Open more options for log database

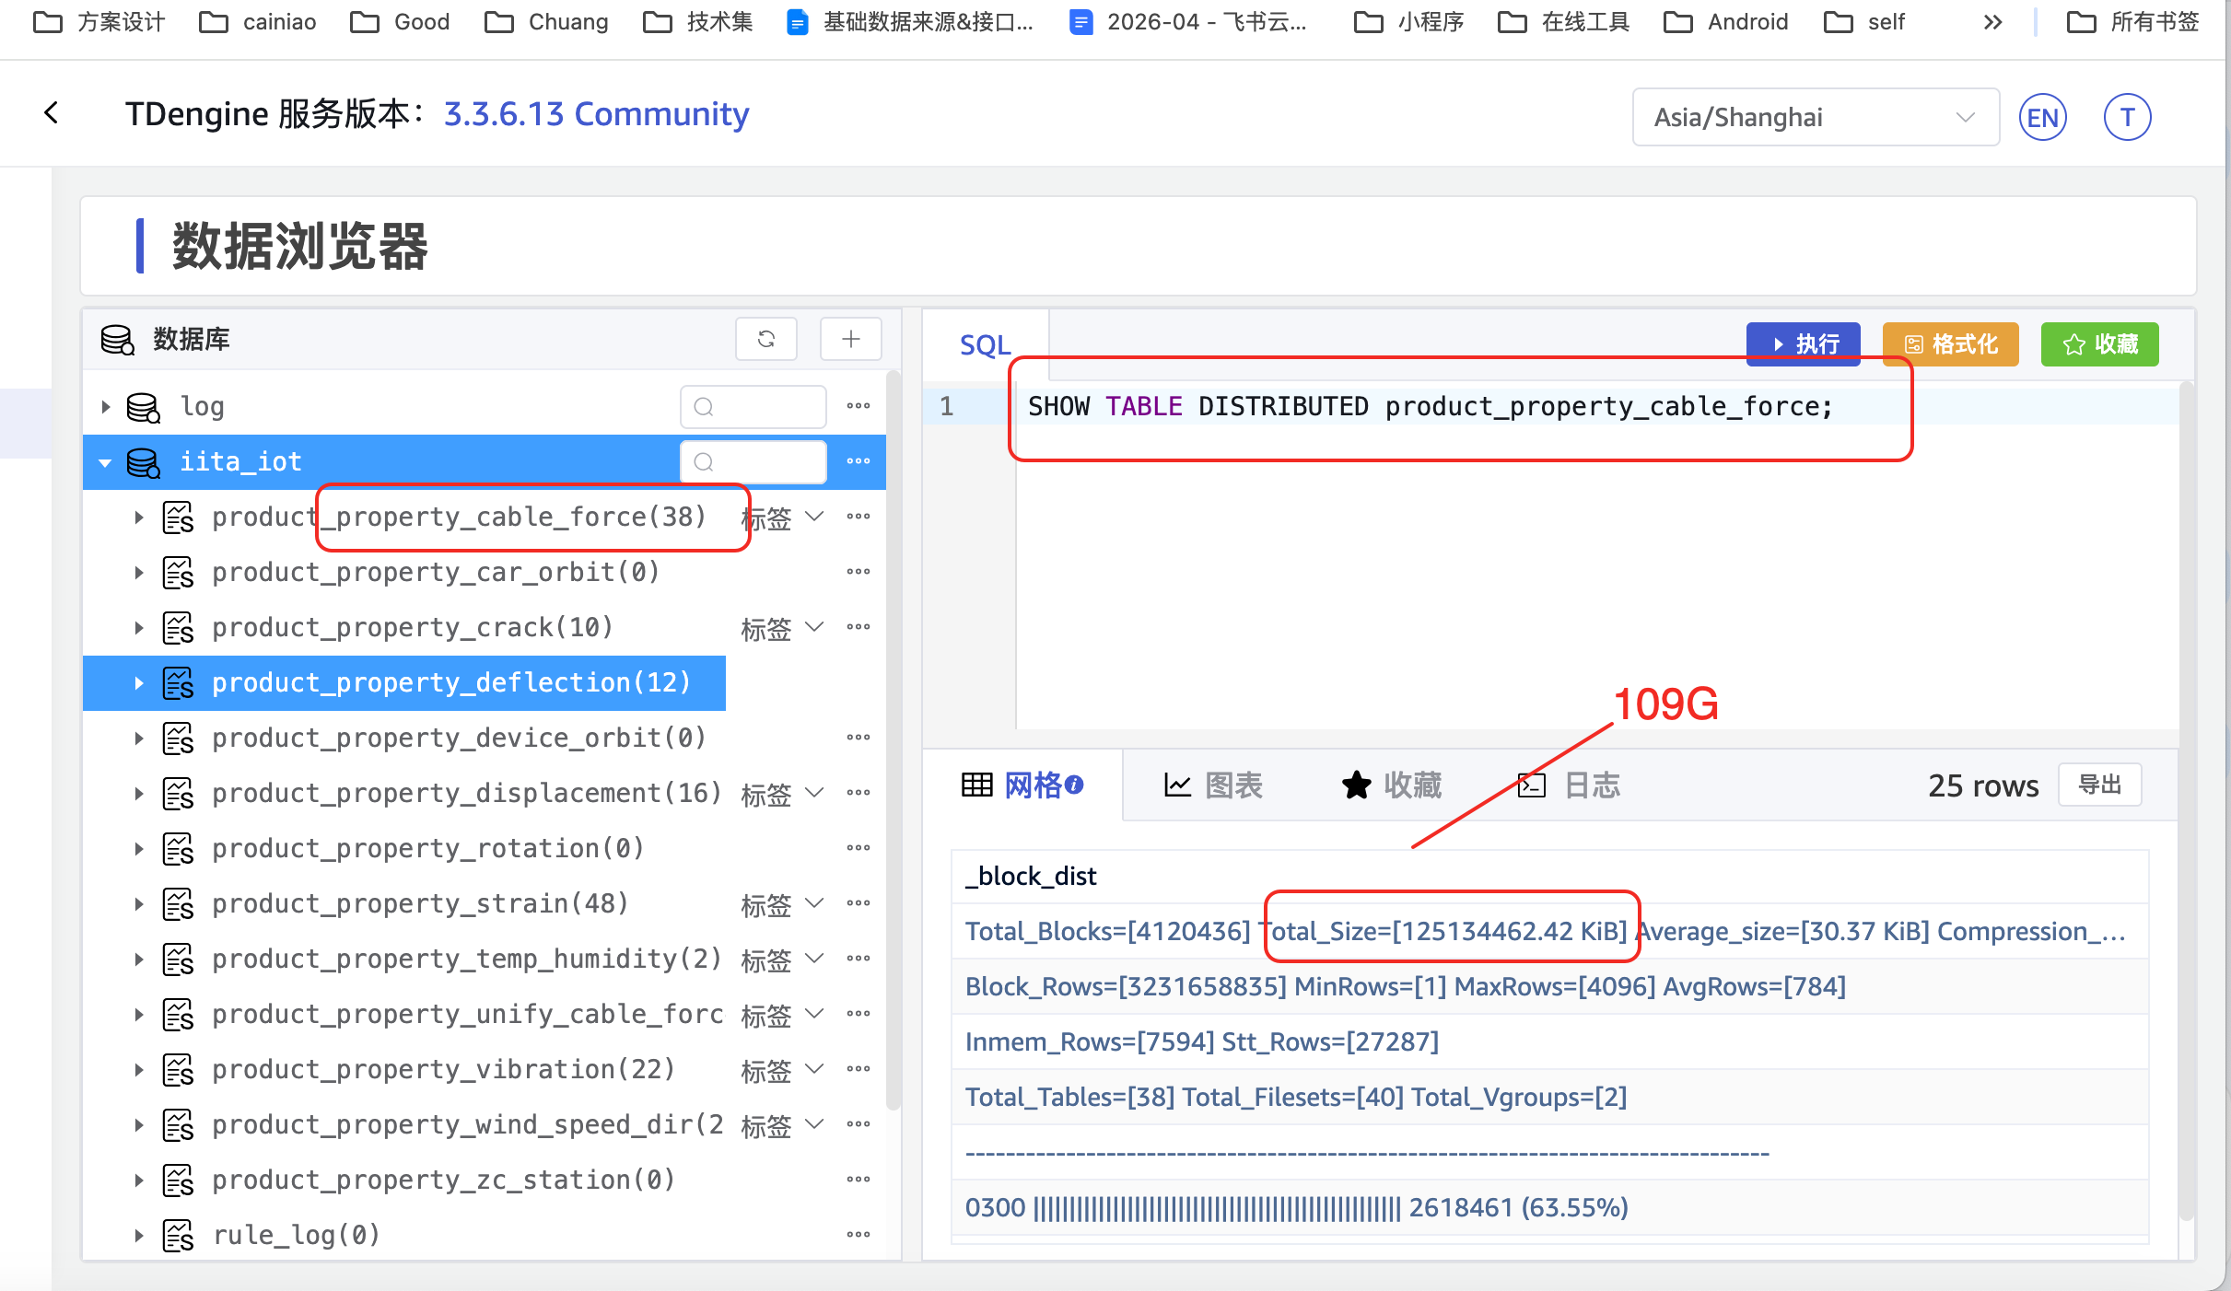(859, 406)
